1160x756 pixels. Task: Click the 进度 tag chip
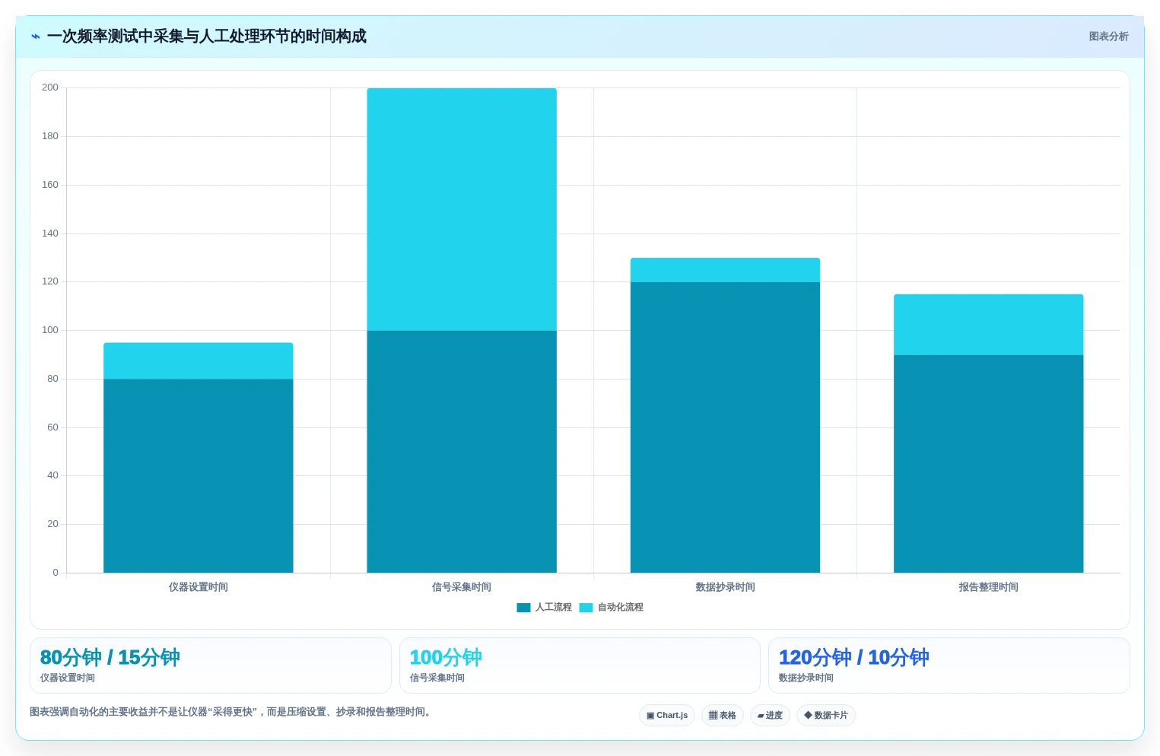(x=770, y=715)
